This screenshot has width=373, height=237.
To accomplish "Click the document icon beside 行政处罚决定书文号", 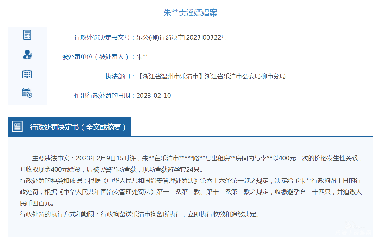I will 27,35.
